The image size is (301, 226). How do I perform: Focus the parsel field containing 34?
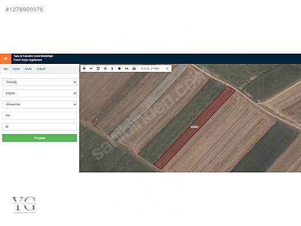tap(39, 127)
